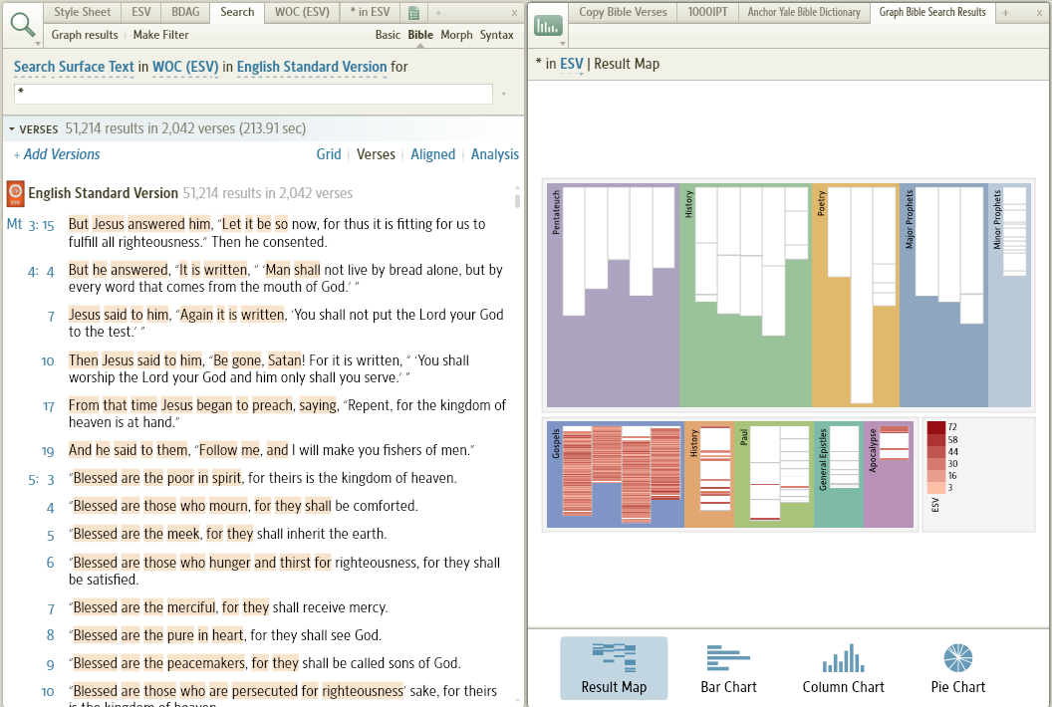The height and width of the screenshot is (707, 1052).
Task: Click the Apocalypse section in Result Map
Action: coord(889,474)
